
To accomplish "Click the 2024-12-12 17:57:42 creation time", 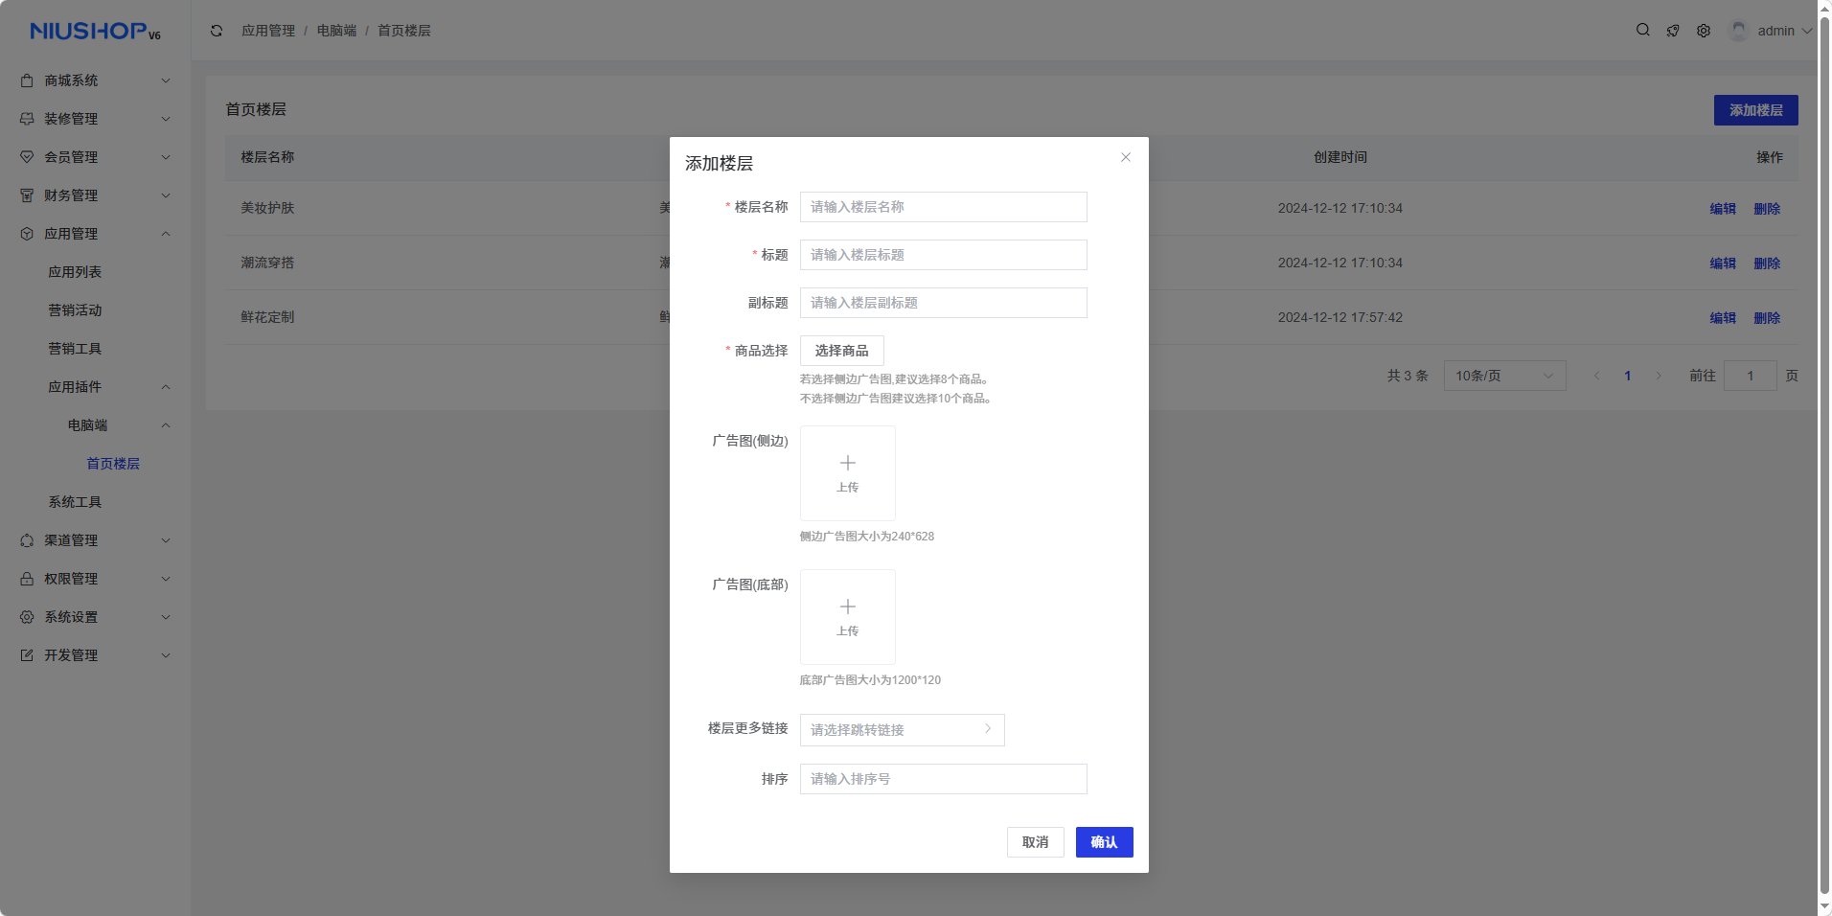I will (x=1340, y=317).
